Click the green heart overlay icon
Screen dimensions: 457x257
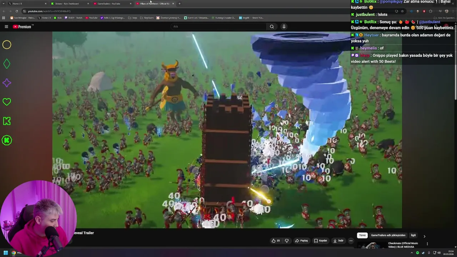tap(7, 102)
